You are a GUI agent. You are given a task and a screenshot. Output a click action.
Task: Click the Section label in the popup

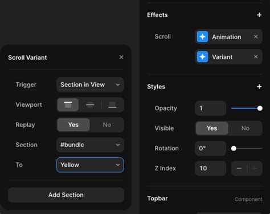(x=27, y=145)
